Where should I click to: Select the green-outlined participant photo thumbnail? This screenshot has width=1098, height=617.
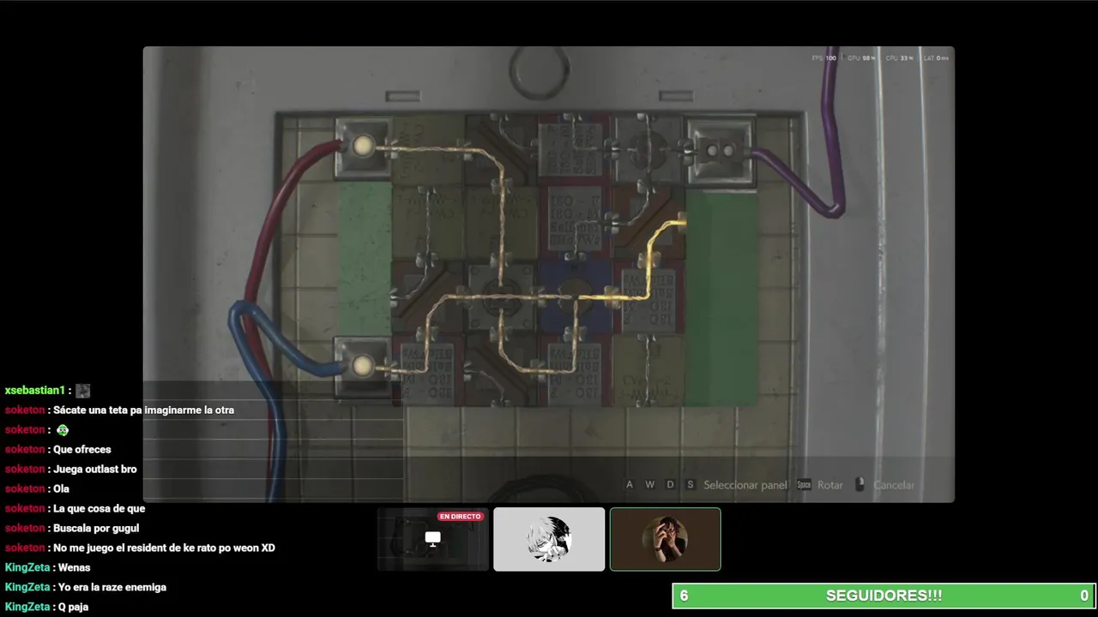(x=665, y=539)
